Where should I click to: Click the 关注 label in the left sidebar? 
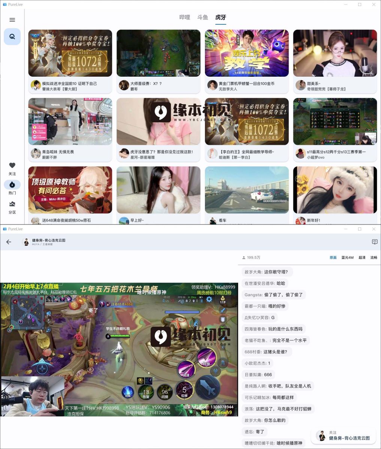point(12,174)
